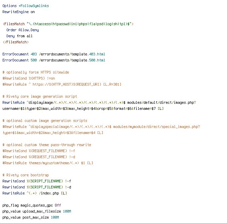The width and height of the screenshot is (227, 223).
Task: Click the closing </FilesMatch> tag
Action: point(16,42)
